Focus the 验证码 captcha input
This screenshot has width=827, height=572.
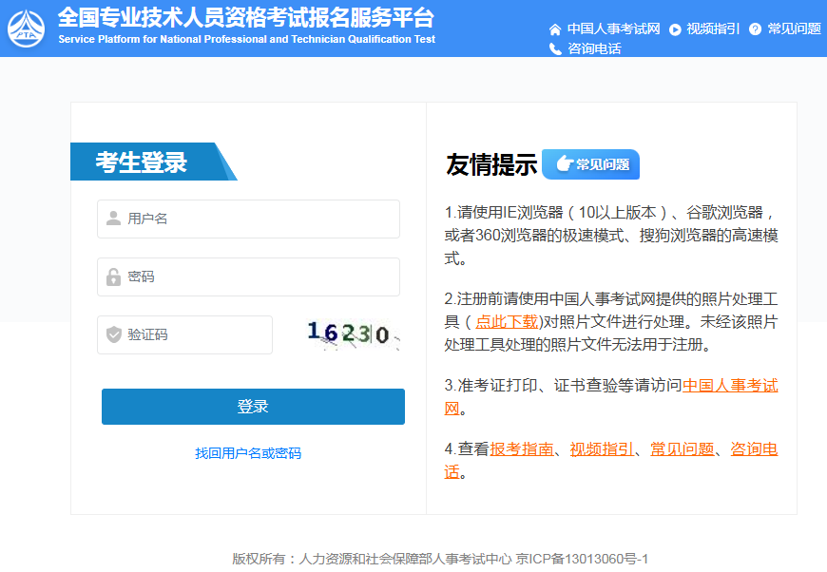tap(195, 334)
